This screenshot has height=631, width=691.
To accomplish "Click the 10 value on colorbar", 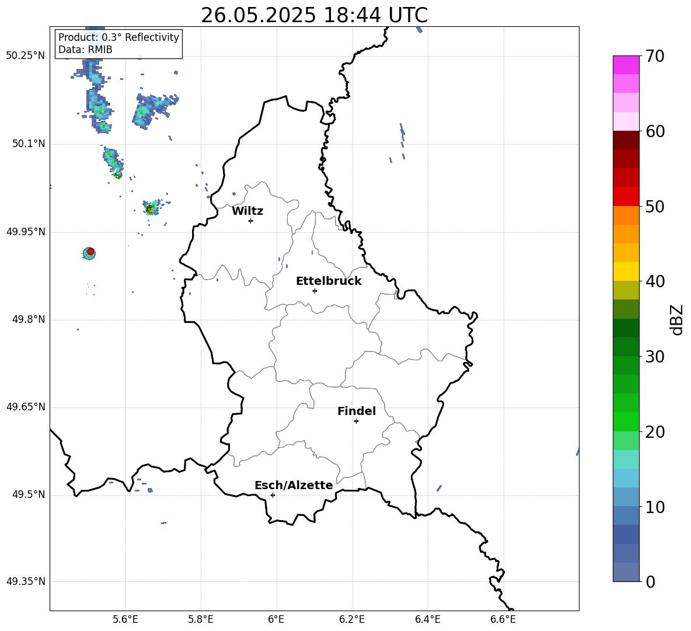I will pyautogui.click(x=655, y=507).
